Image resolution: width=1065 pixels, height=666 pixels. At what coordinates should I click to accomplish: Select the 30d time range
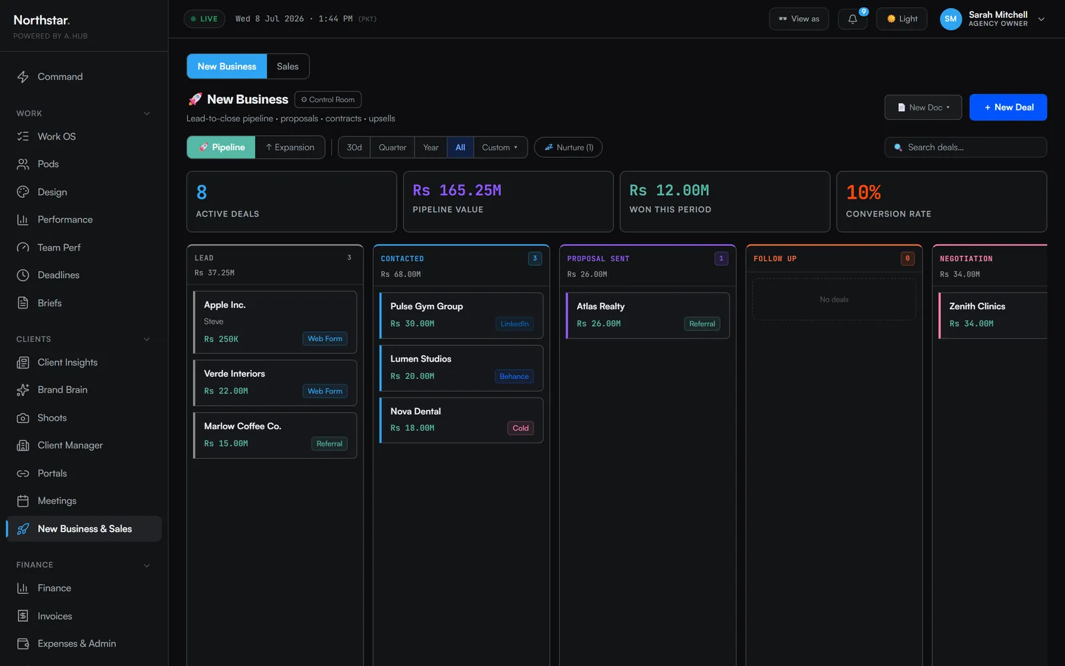coord(354,147)
